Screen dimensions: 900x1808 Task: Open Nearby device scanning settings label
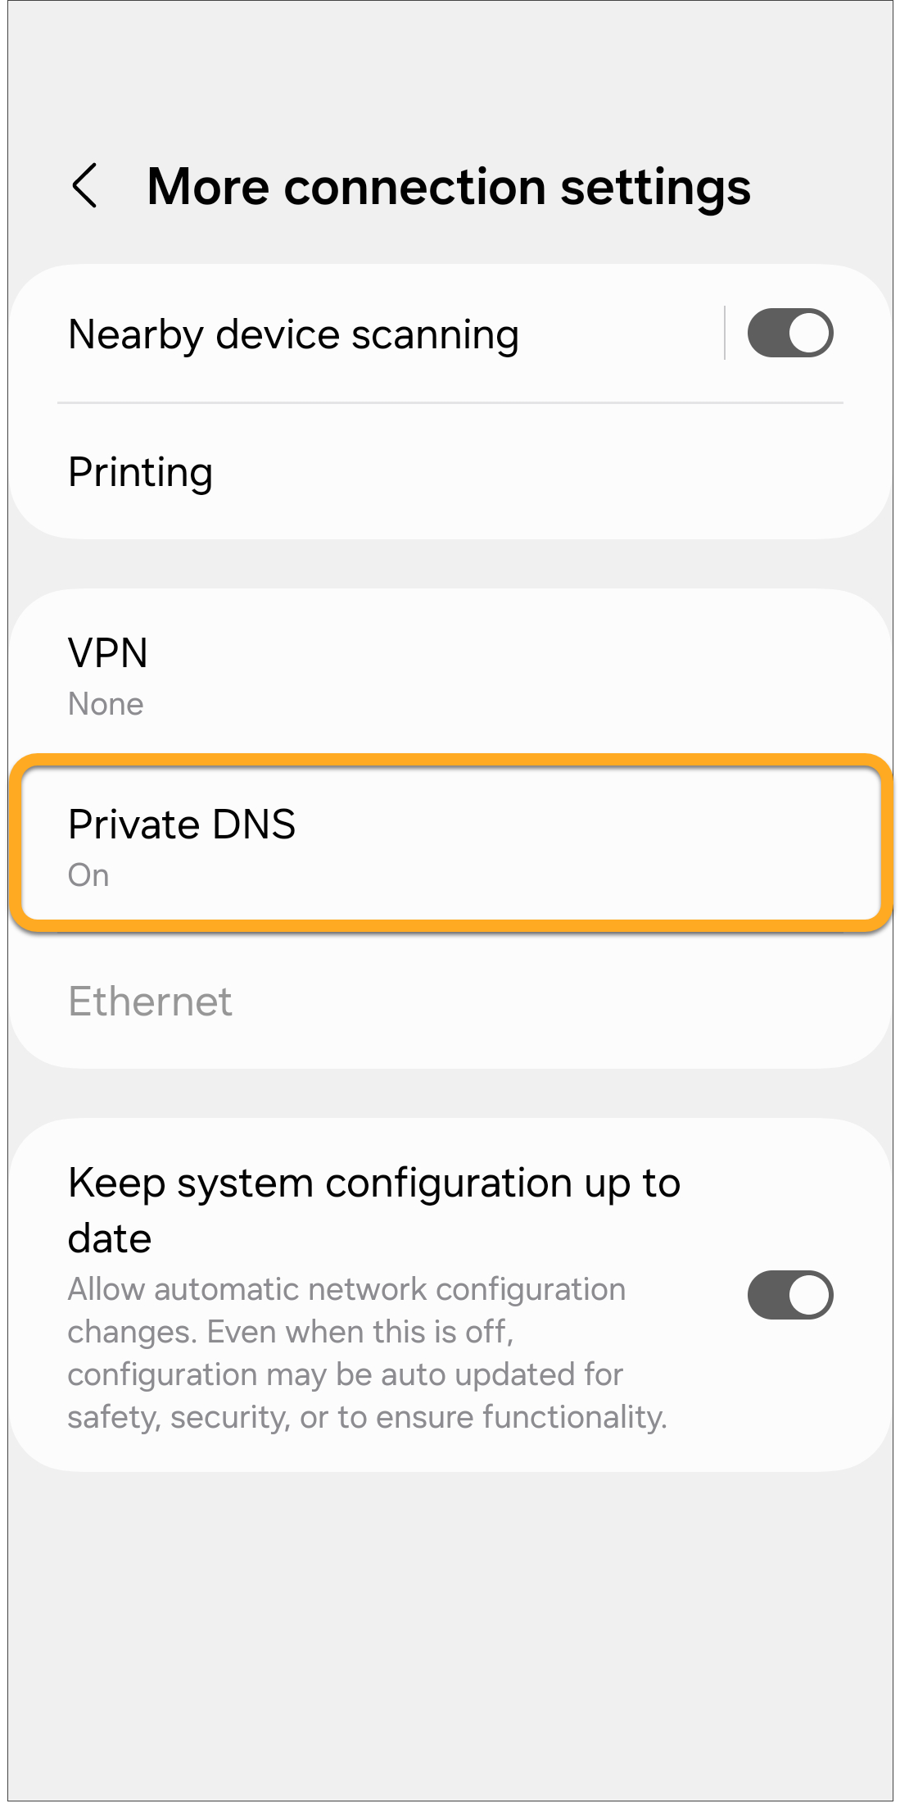(x=293, y=334)
